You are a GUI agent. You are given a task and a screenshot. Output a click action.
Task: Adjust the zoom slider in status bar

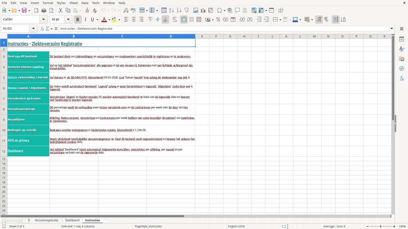tap(380, 226)
